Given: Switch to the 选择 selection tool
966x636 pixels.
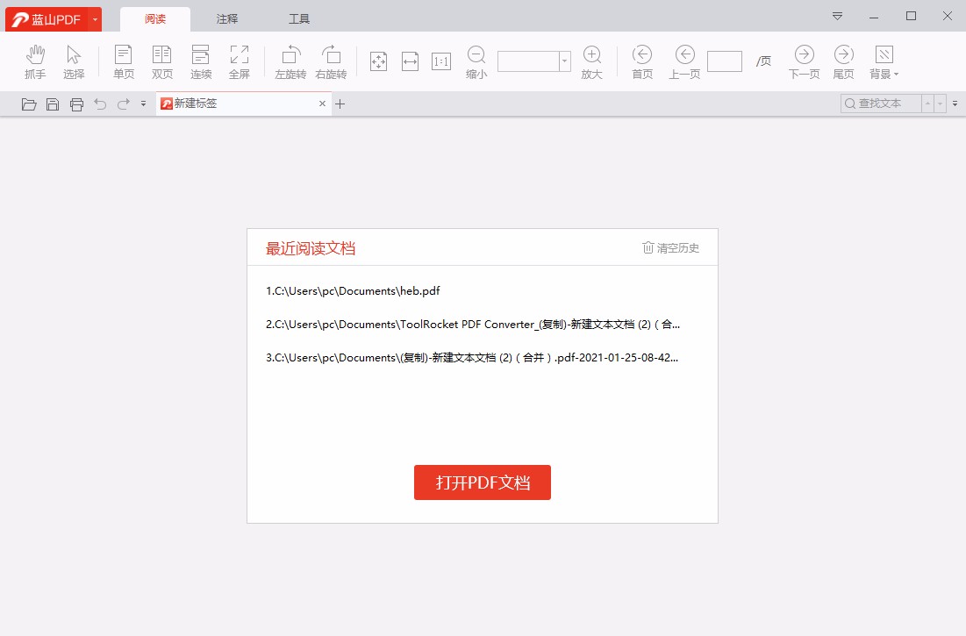Looking at the screenshot, I should tap(74, 60).
